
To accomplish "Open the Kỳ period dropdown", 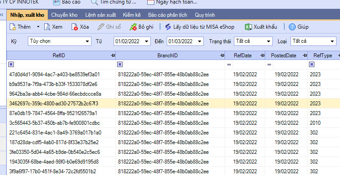I will click(87, 41).
